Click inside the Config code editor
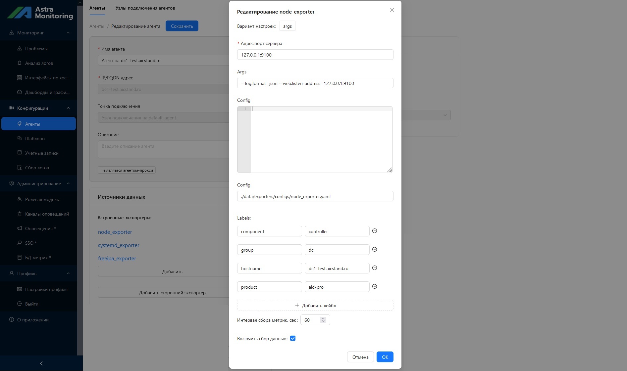The height and width of the screenshot is (371, 627). point(321,140)
